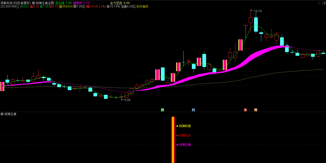Click the green 跌 event marker icon
Image resolution: width=326 pixels, height=163 pixels.
163,110
